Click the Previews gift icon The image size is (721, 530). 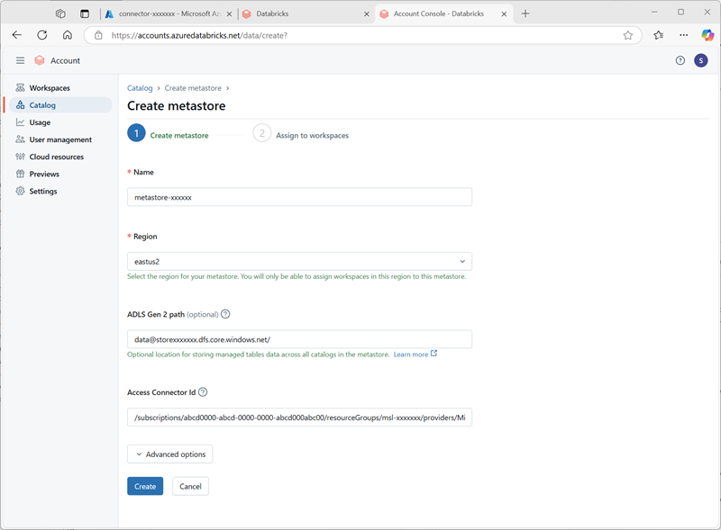(x=20, y=174)
